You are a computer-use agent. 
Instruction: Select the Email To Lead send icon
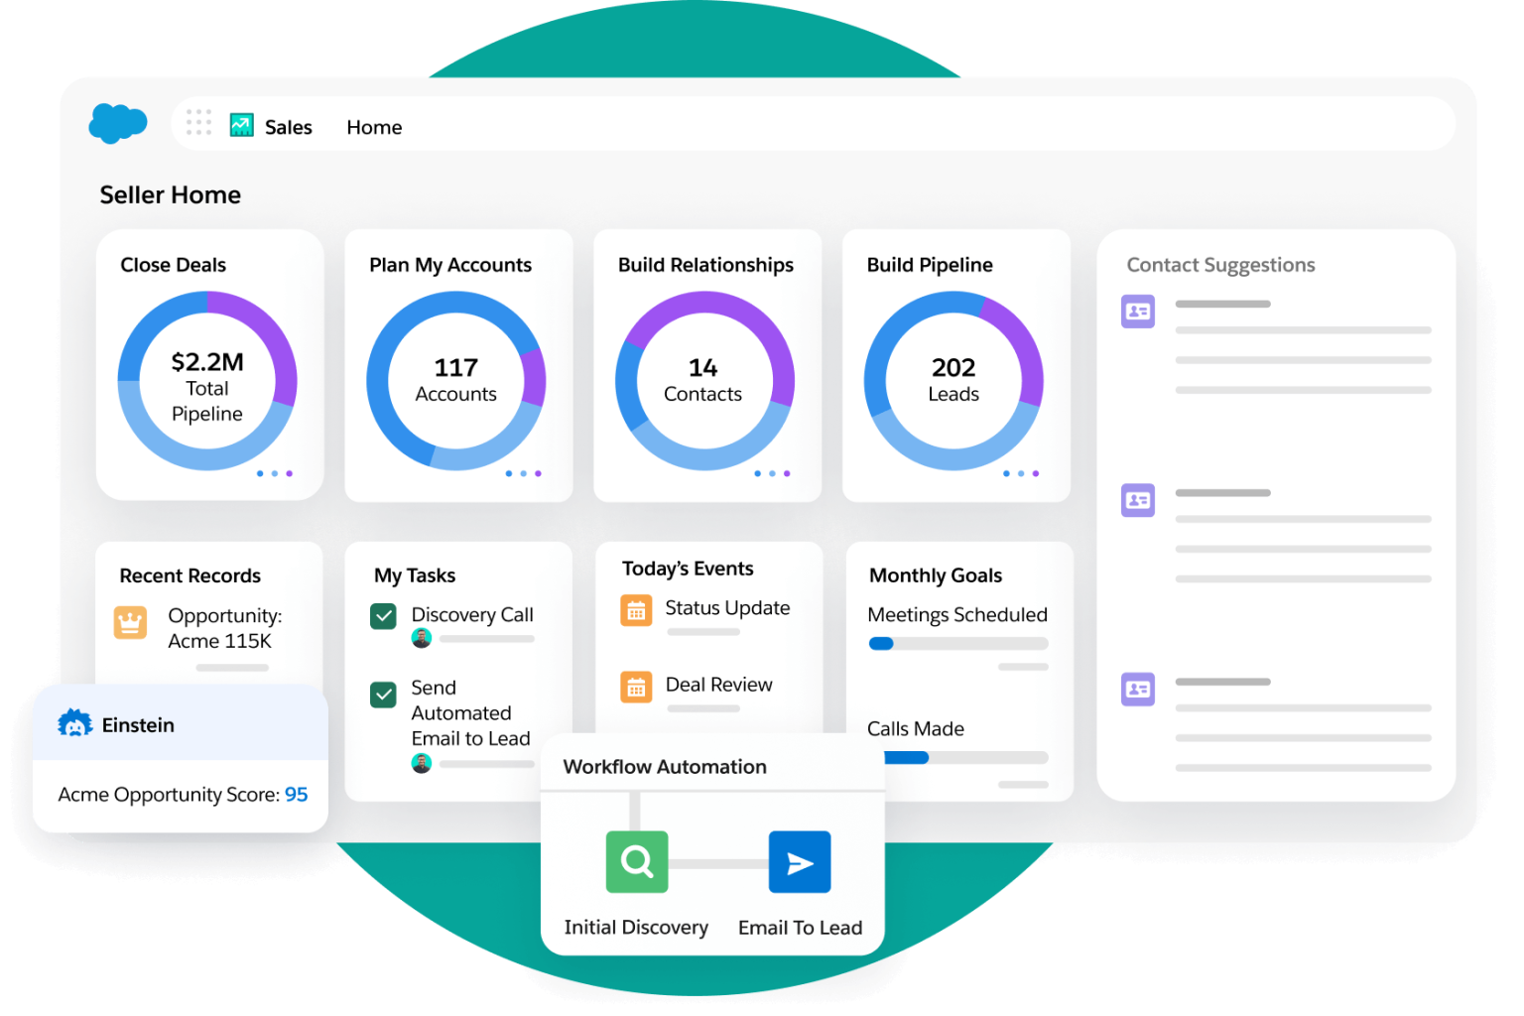[x=800, y=861]
